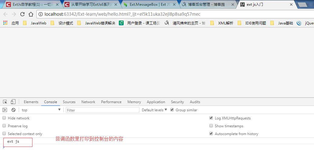
Task: Close the ext js入门 tab
Action: [x=291, y=5]
